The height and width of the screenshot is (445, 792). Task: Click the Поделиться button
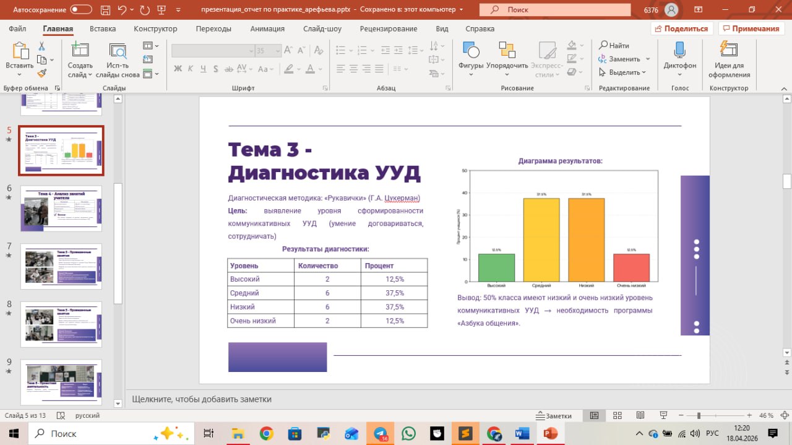[x=682, y=28]
